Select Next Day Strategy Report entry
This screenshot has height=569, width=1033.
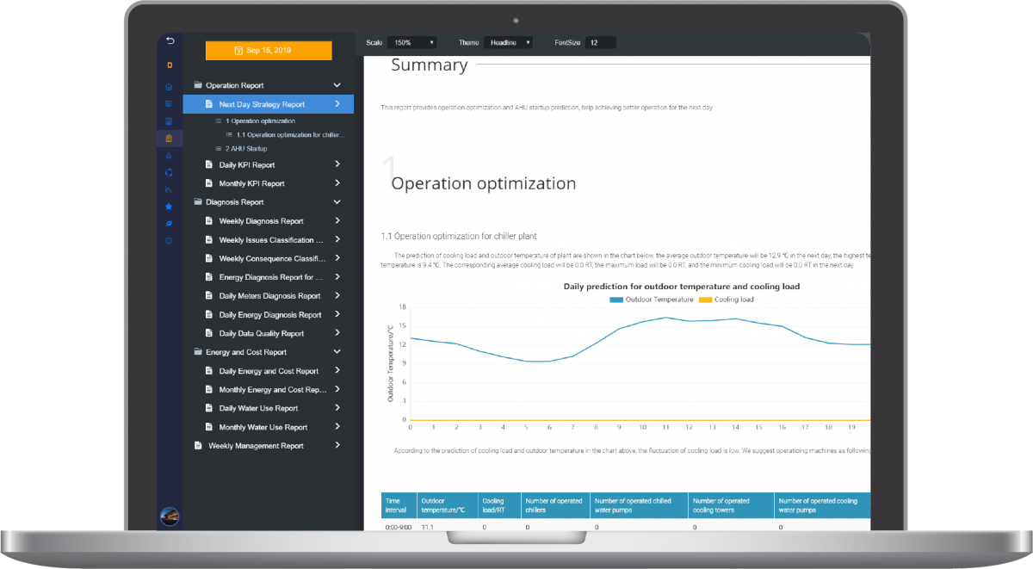click(x=269, y=104)
